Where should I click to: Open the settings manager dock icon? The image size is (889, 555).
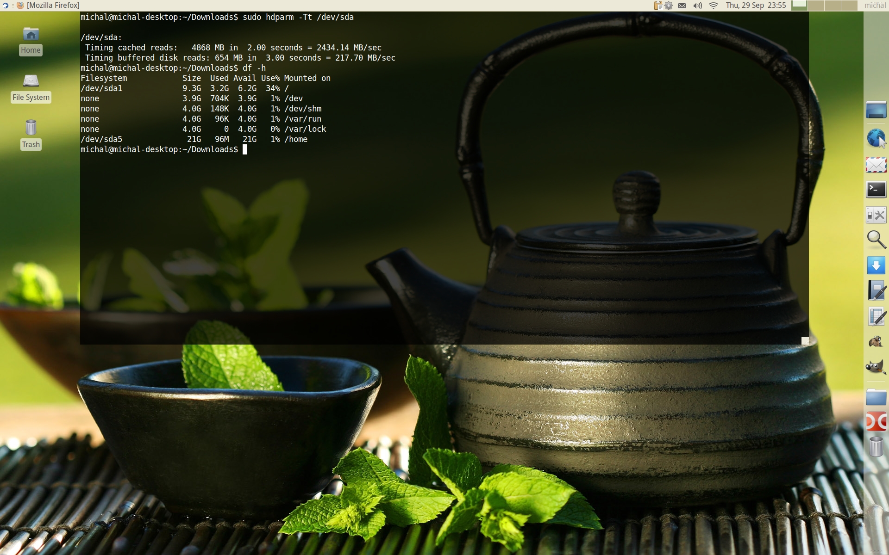point(876,215)
